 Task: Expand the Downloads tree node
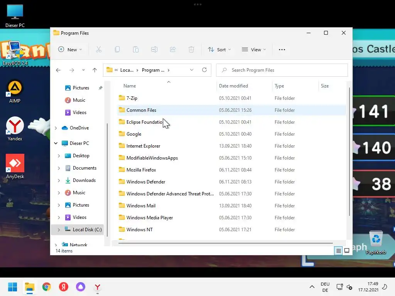pos(59,180)
